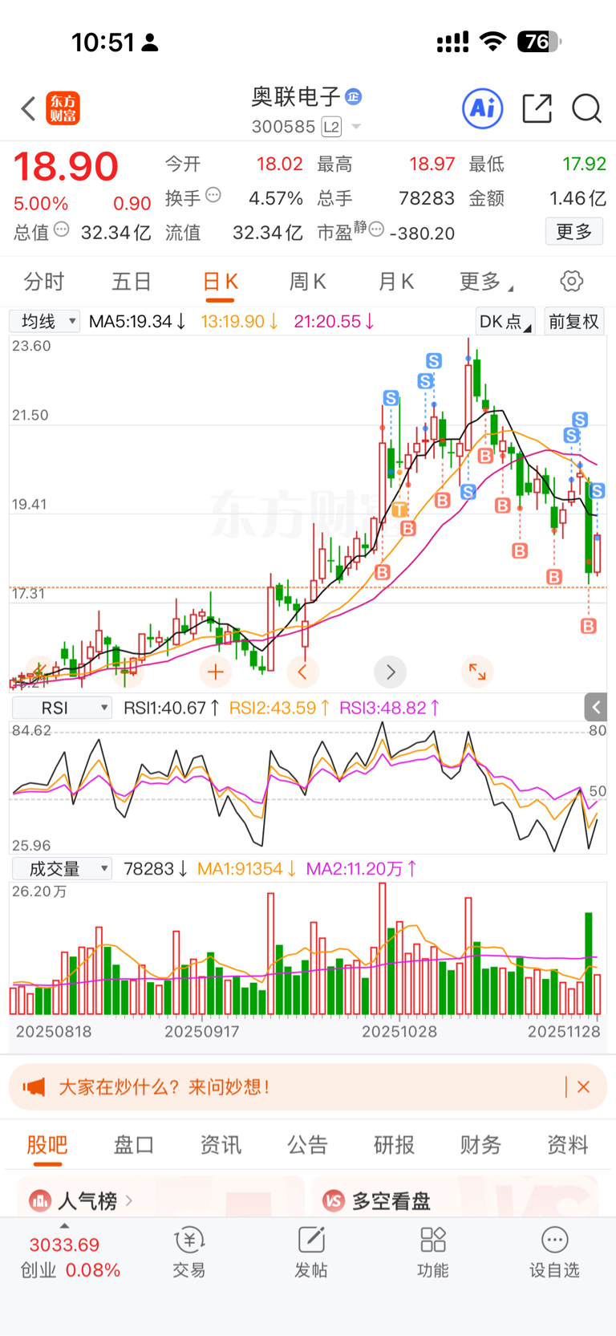Switch to 分时 chart tab
Image resolution: width=616 pixels, height=1336 pixels.
[43, 282]
